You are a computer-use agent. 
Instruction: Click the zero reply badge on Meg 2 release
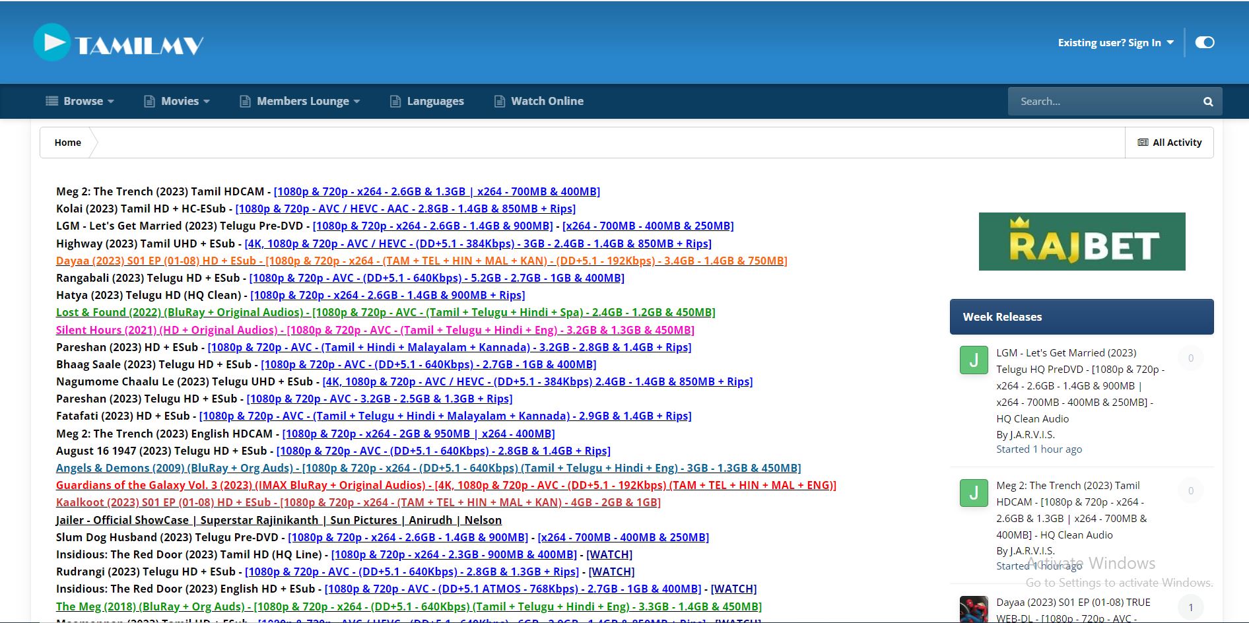pos(1191,490)
